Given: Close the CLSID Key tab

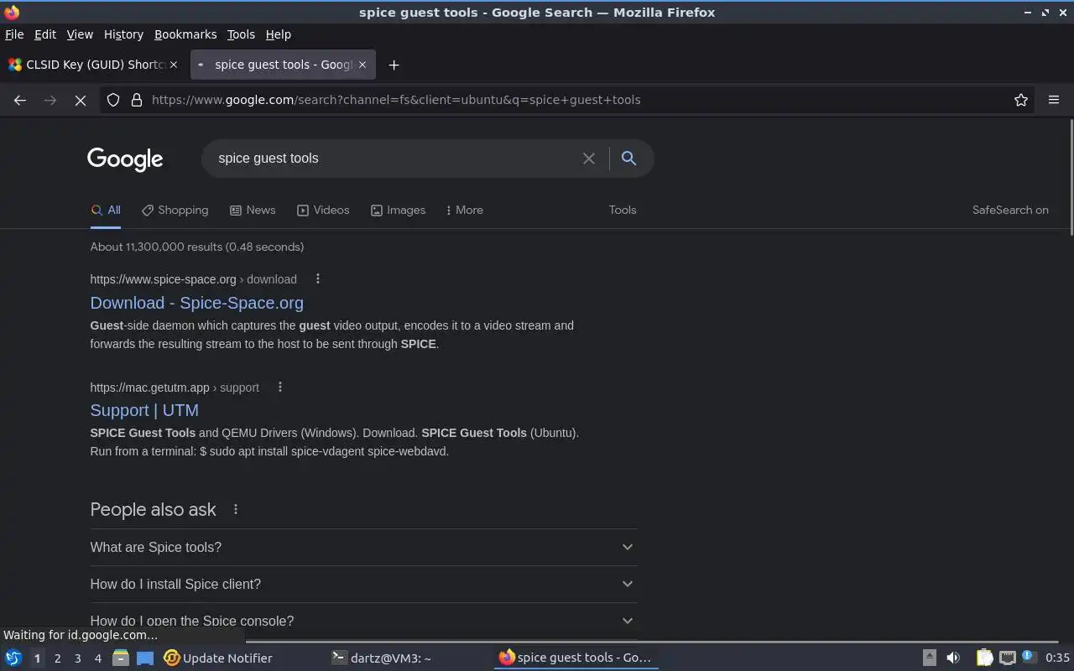Looking at the screenshot, I should tap(174, 65).
